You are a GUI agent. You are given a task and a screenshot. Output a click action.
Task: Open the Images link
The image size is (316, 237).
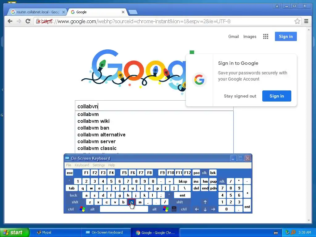[x=250, y=36]
